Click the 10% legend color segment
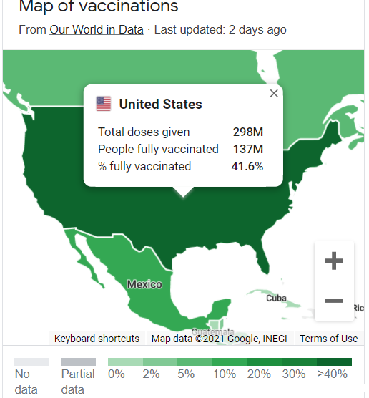 click(x=230, y=361)
